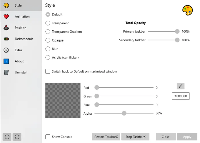The image size is (200, 143).
Task: Click the hex color #000000 field
Action: (x=181, y=96)
